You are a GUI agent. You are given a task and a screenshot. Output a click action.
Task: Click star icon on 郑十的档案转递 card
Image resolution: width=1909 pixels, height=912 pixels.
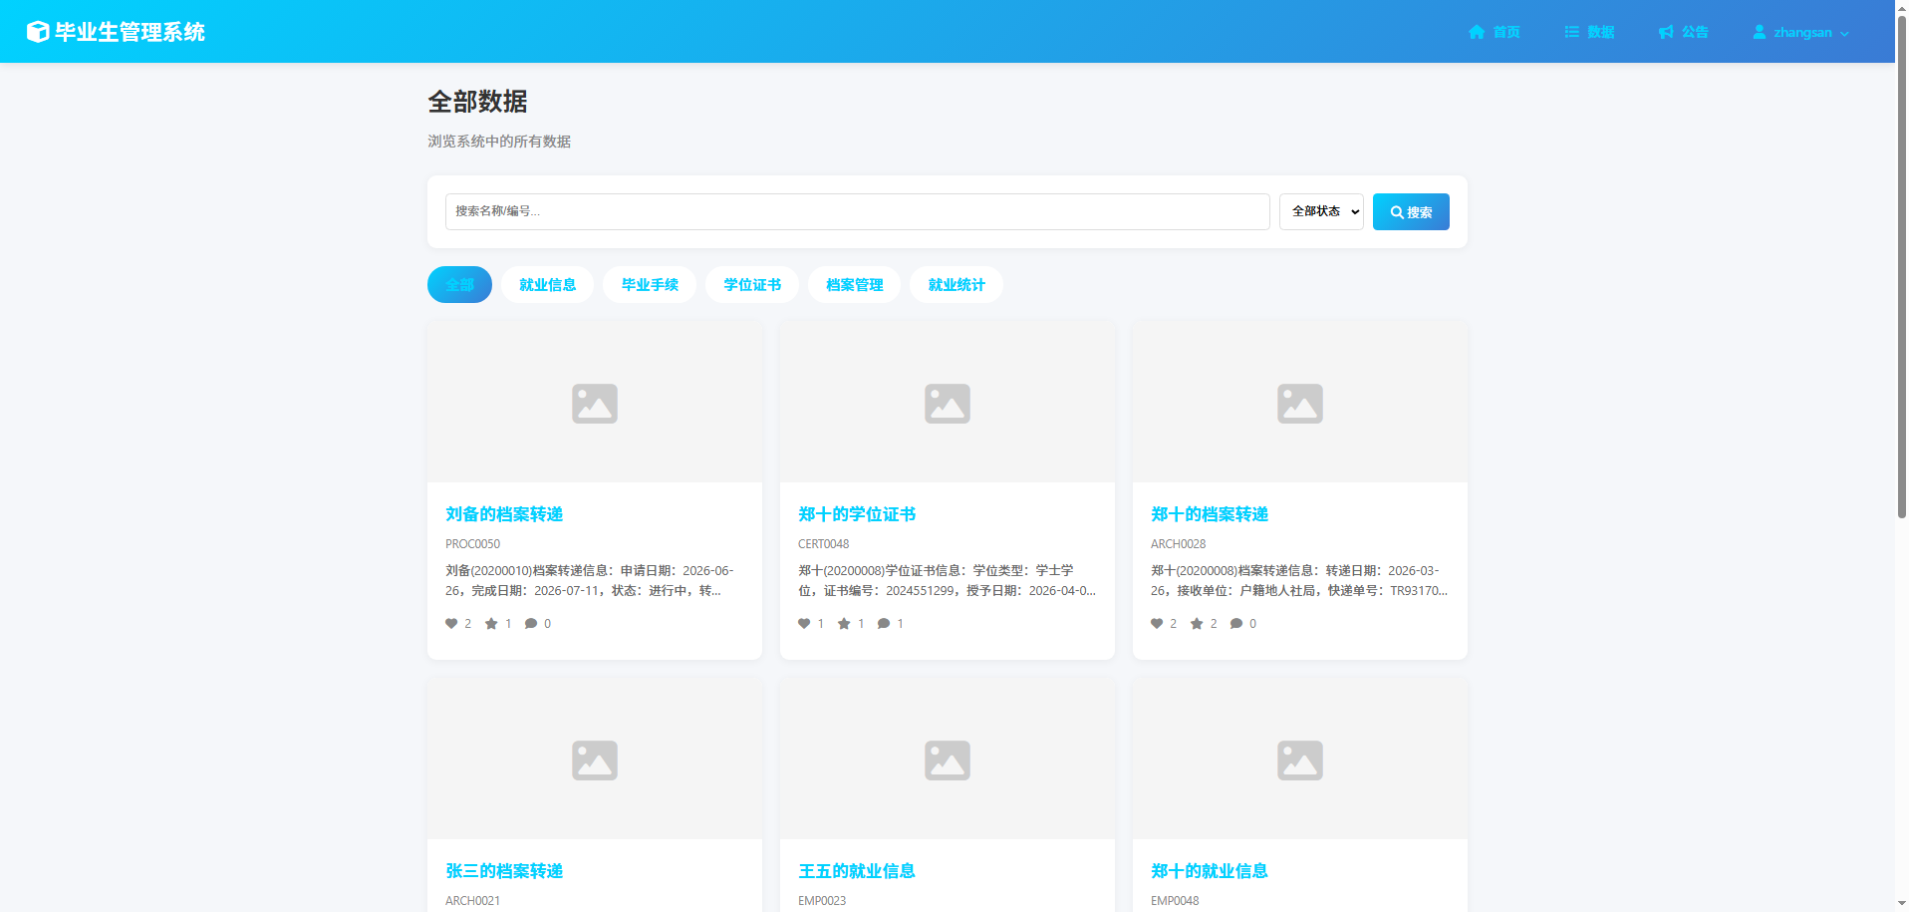pyautogui.click(x=1197, y=624)
